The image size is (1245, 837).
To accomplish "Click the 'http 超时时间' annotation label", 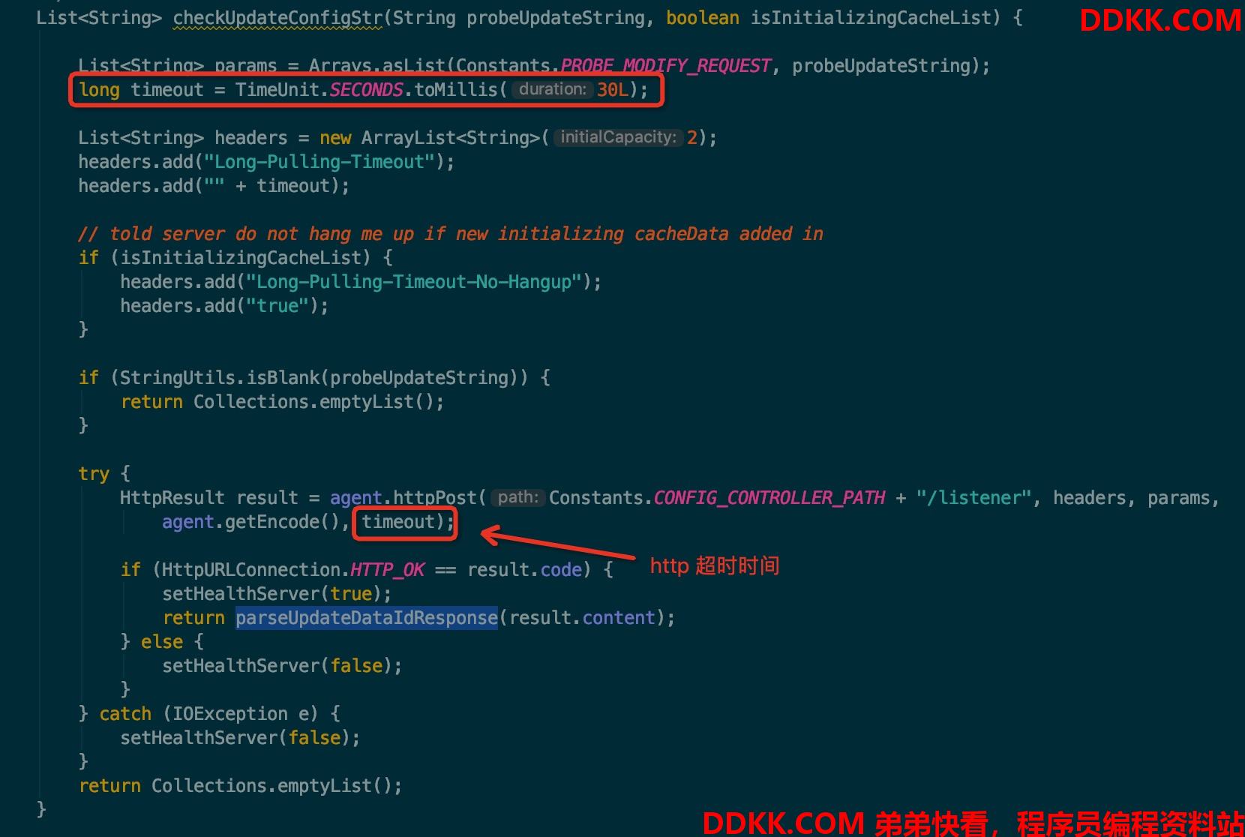I will (715, 565).
